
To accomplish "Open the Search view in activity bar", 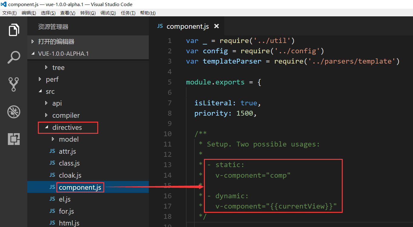I will click(x=14, y=57).
